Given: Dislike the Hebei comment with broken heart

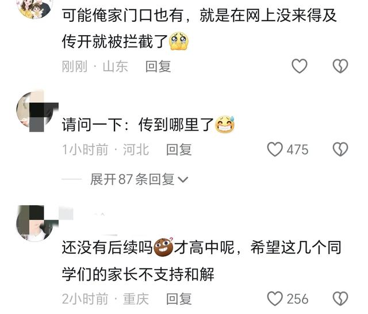Looking at the screenshot, I should point(340,150).
